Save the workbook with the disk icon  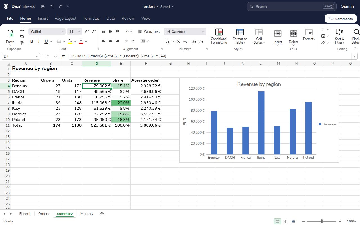(x=43, y=6)
